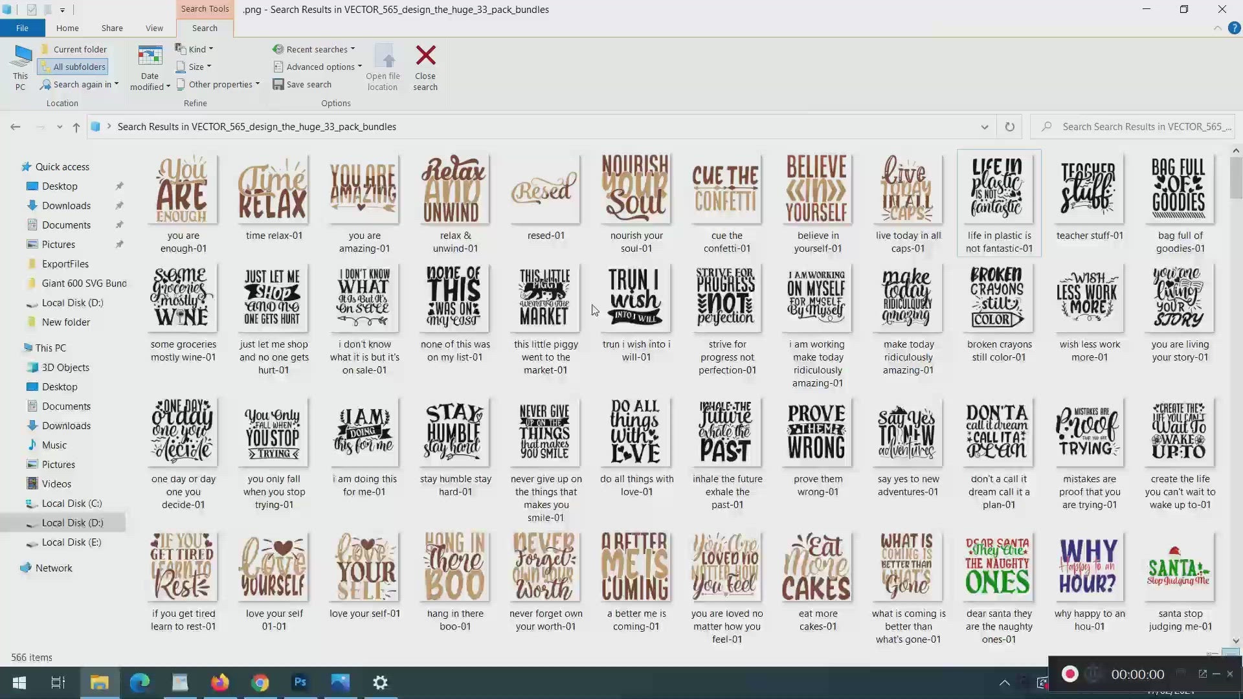The height and width of the screenshot is (699, 1243).
Task: Click the This PC search location icon
Action: click(20, 67)
